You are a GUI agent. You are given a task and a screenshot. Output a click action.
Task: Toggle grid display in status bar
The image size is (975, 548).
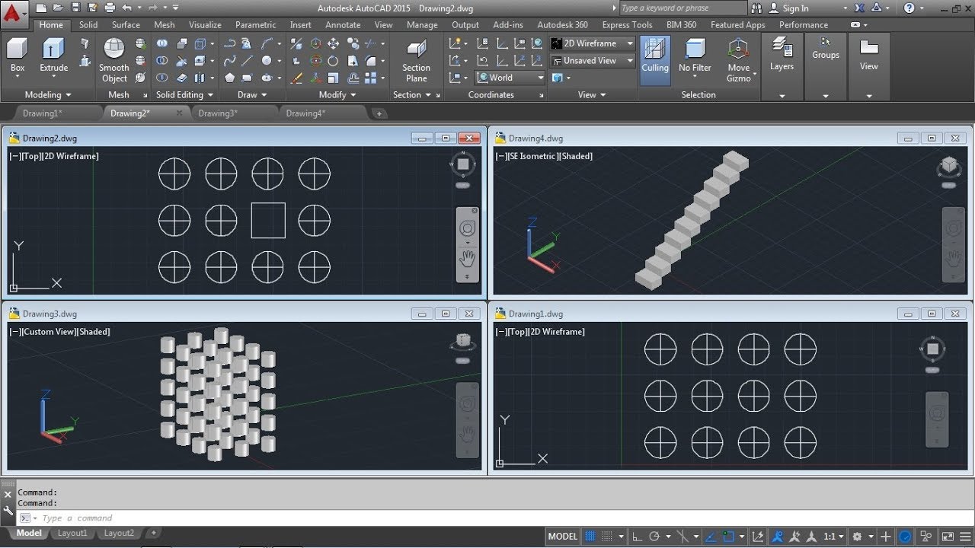[590, 536]
